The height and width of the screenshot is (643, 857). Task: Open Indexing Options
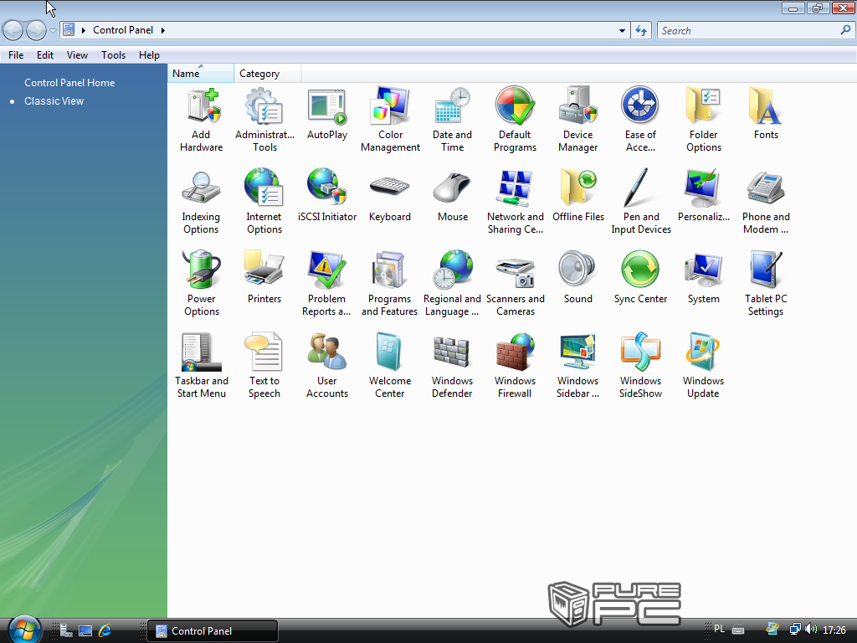[x=201, y=203]
